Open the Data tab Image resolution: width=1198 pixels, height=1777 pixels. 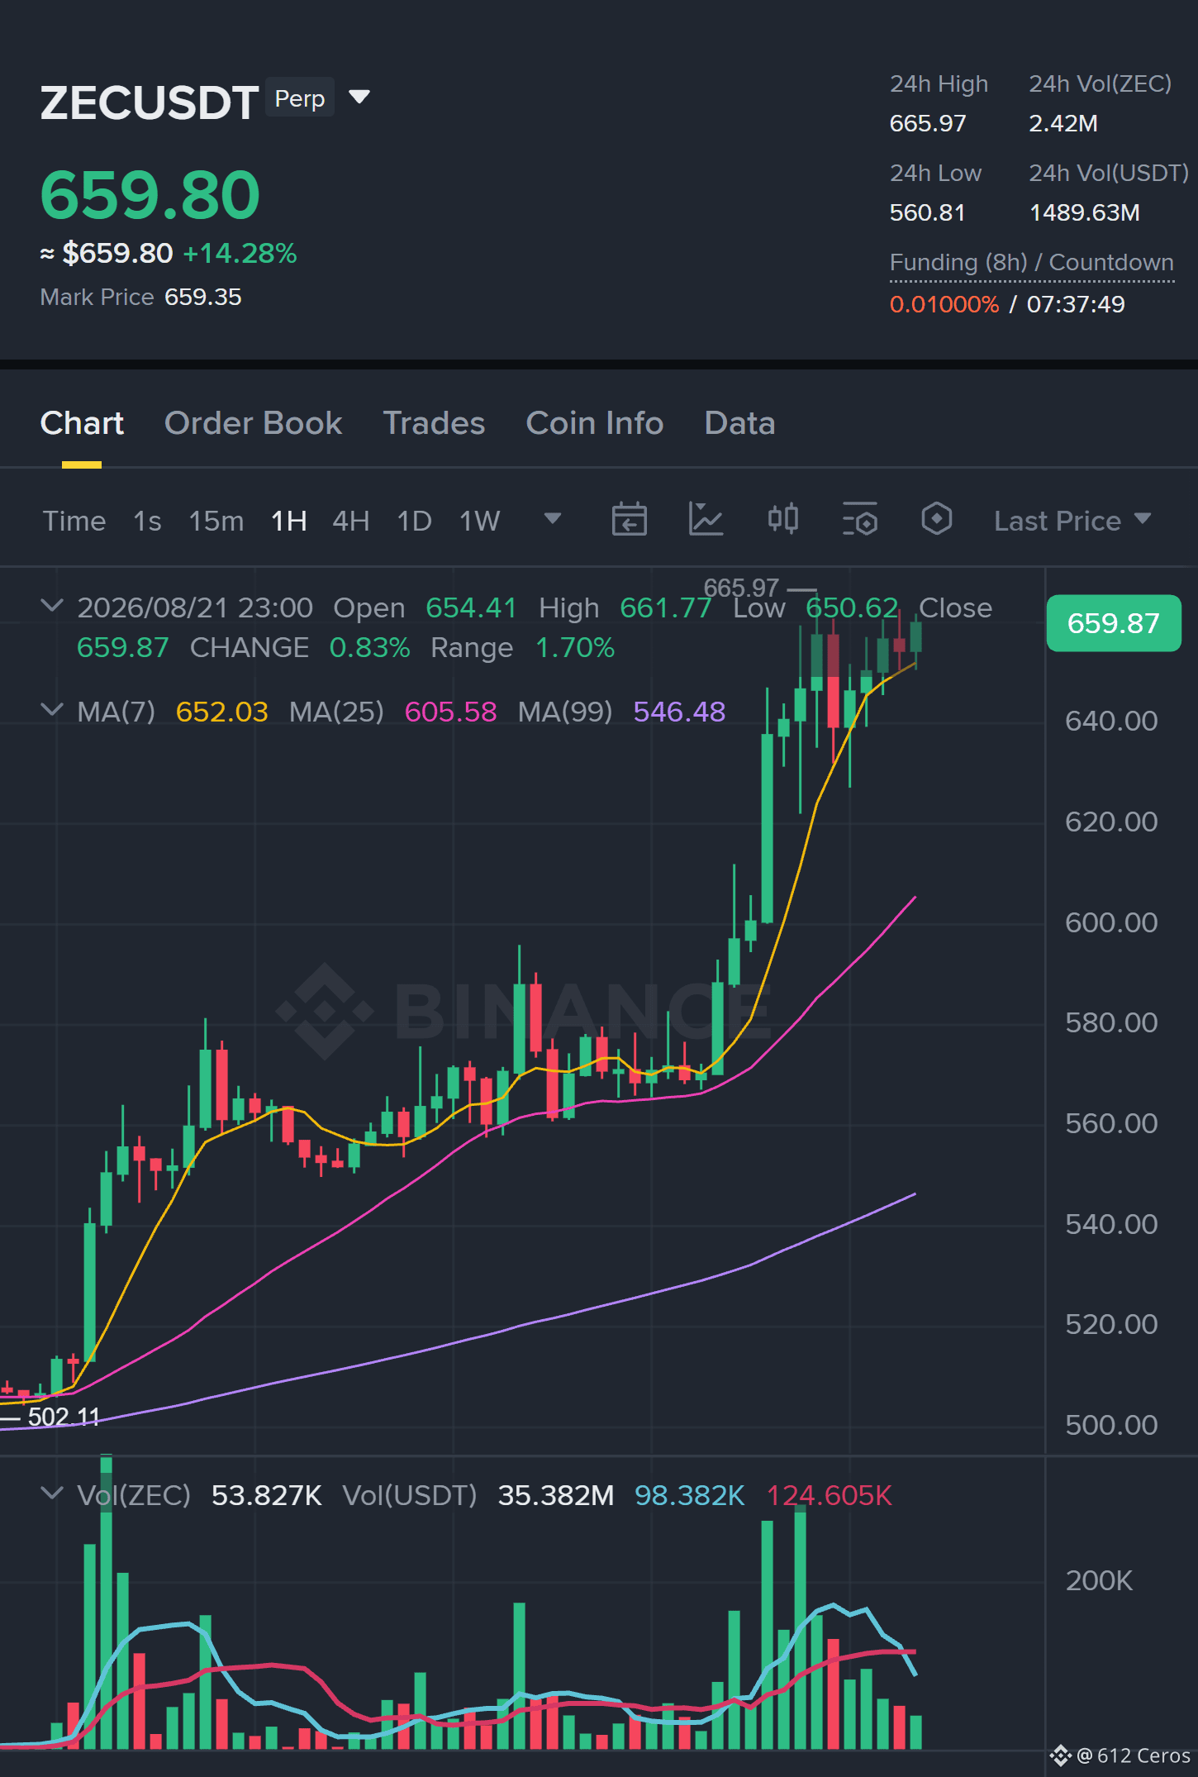click(739, 423)
